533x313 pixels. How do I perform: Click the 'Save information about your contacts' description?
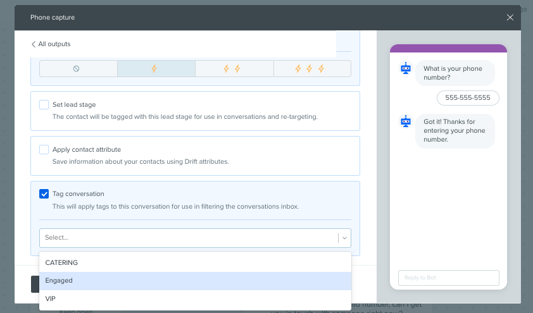(x=141, y=162)
